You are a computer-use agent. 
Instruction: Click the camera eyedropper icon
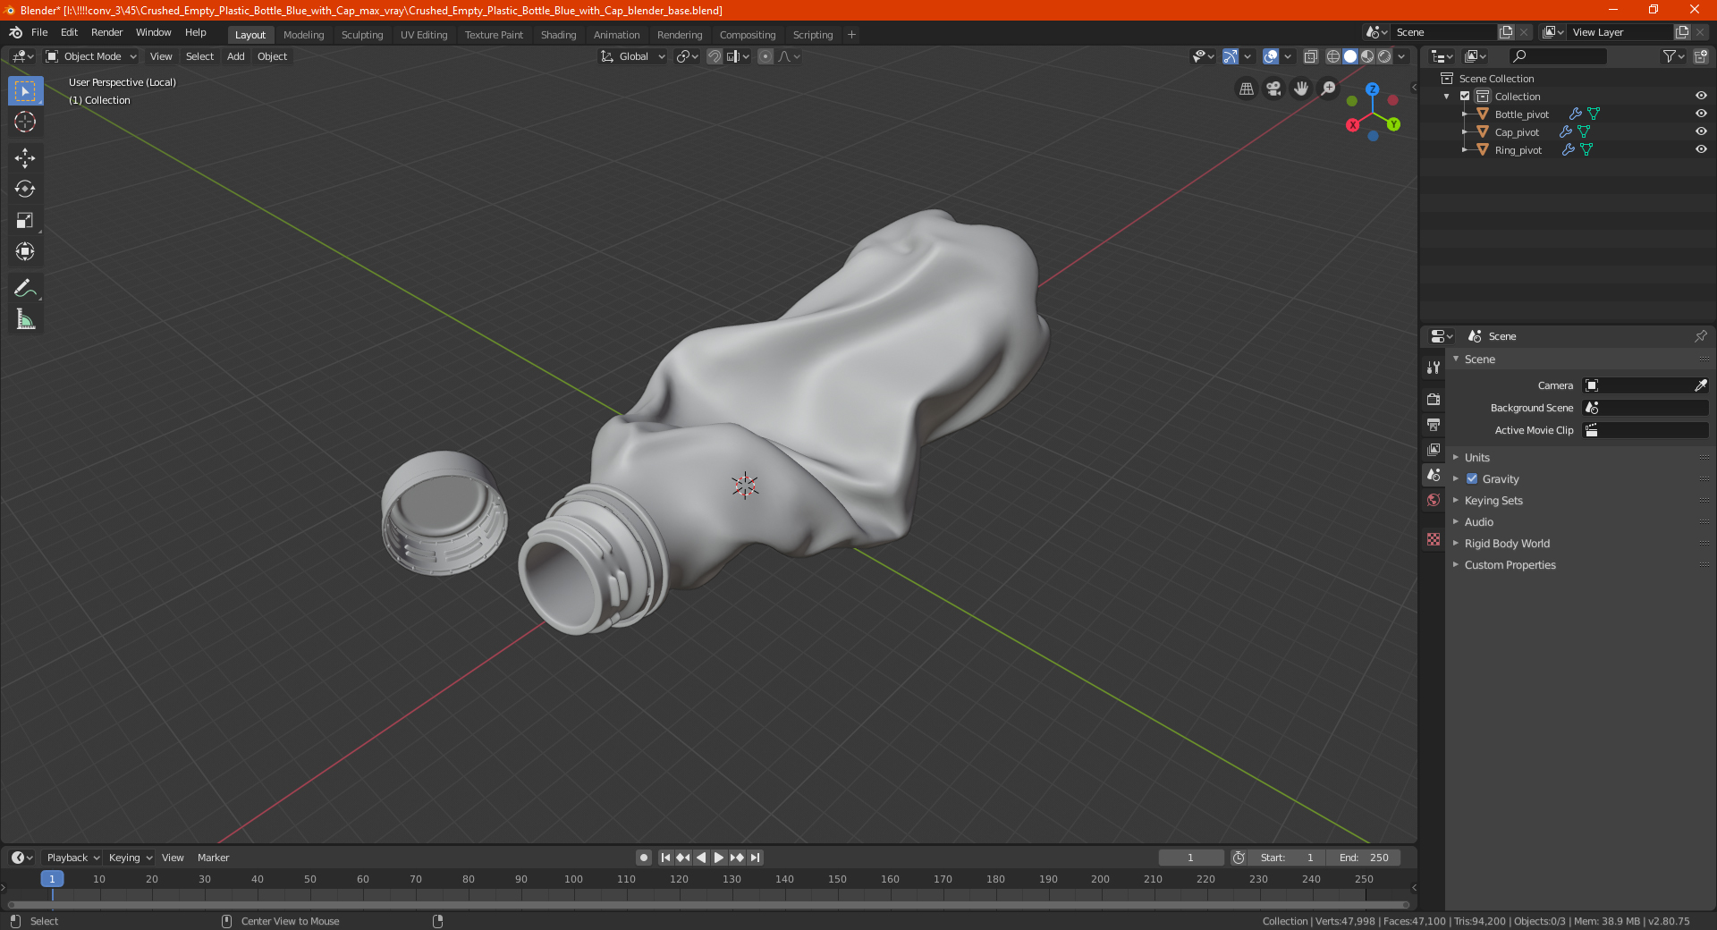1700,385
